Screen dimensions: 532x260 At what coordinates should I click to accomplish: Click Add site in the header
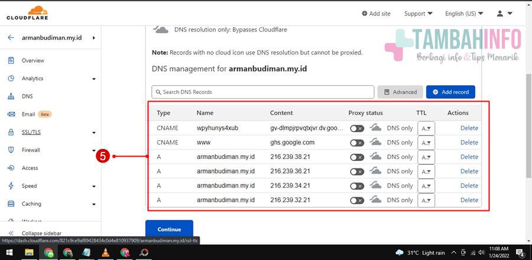click(376, 14)
